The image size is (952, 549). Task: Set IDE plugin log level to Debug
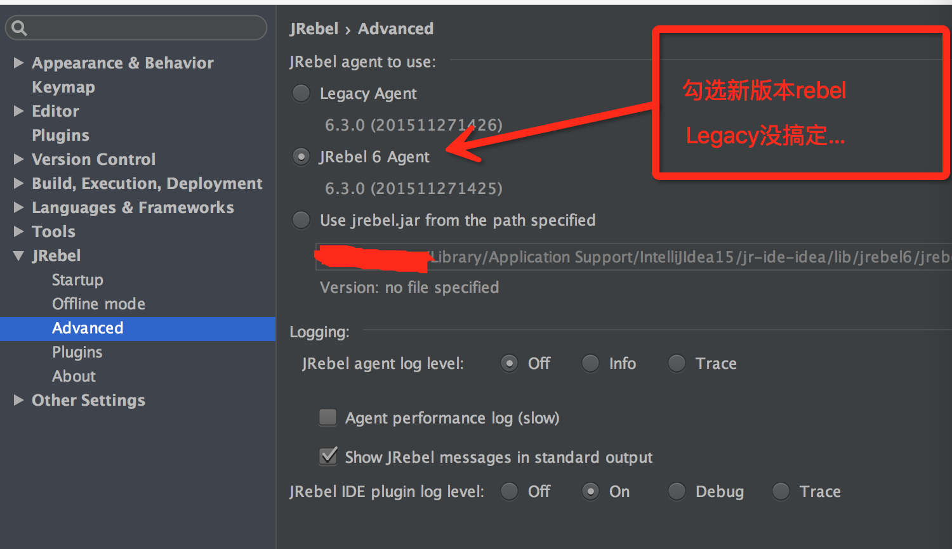pos(677,491)
